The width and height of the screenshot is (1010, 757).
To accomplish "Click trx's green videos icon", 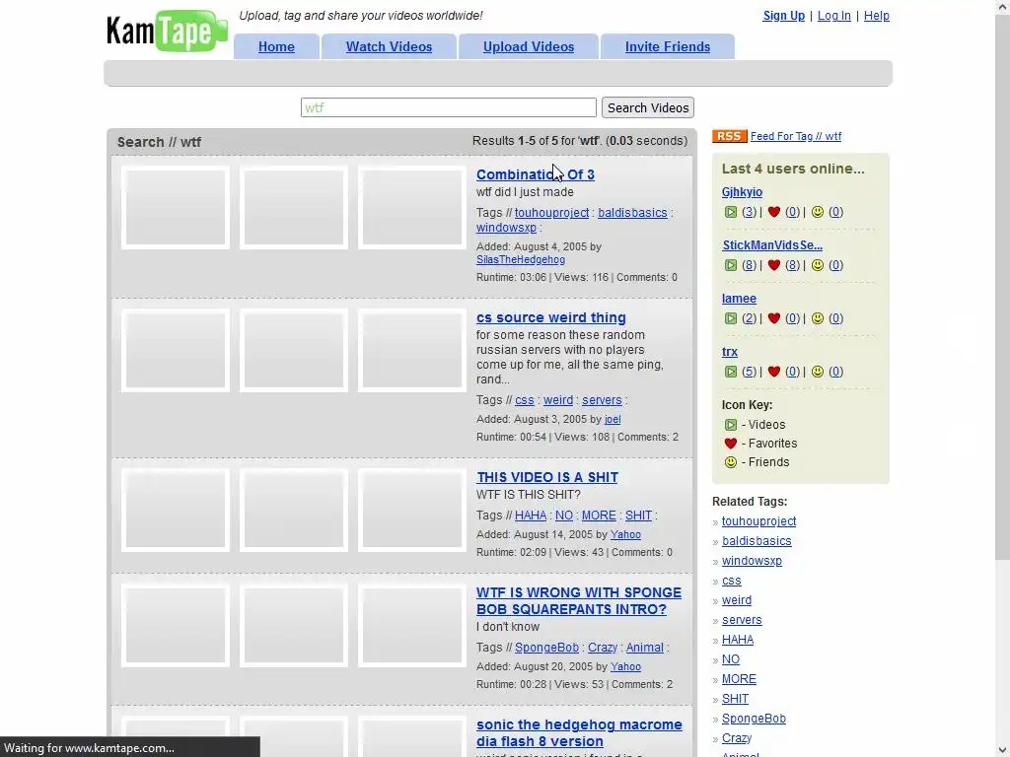I will [731, 372].
